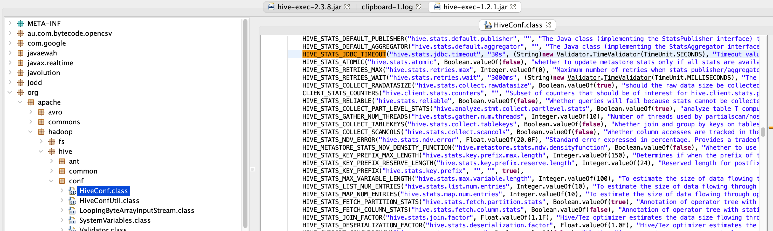773x231 pixels.
Task: Click the commons package icon
Action: (42, 122)
